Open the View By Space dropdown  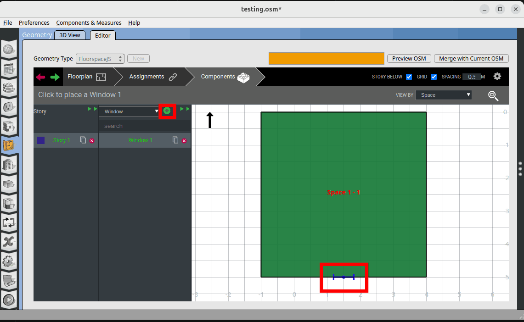click(443, 95)
